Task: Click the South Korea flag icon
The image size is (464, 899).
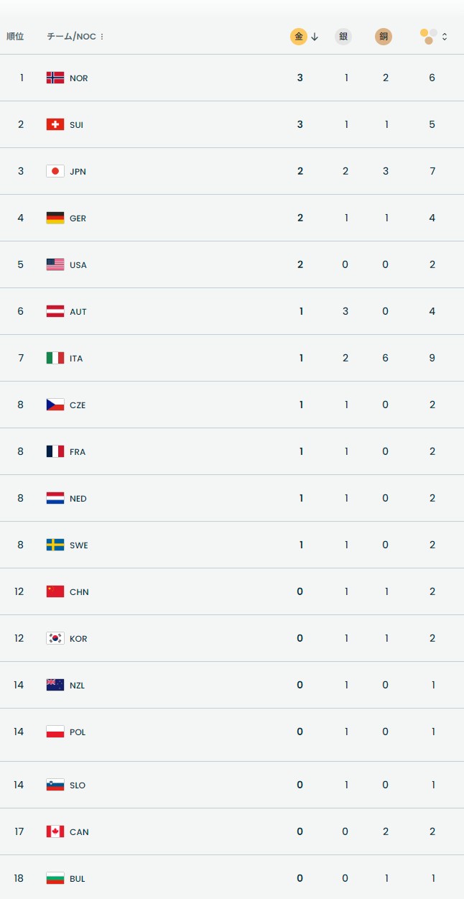Action: click(55, 638)
